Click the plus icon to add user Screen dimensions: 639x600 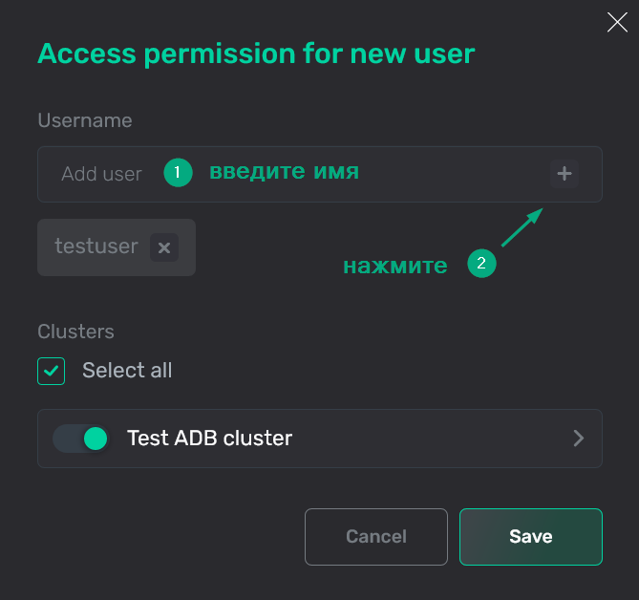(x=564, y=174)
